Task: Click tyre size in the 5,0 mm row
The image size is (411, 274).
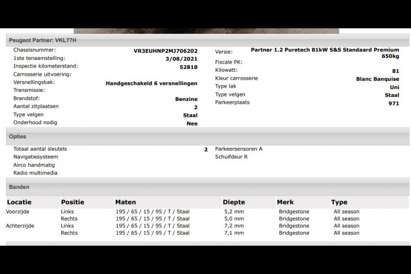Action: point(153,219)
